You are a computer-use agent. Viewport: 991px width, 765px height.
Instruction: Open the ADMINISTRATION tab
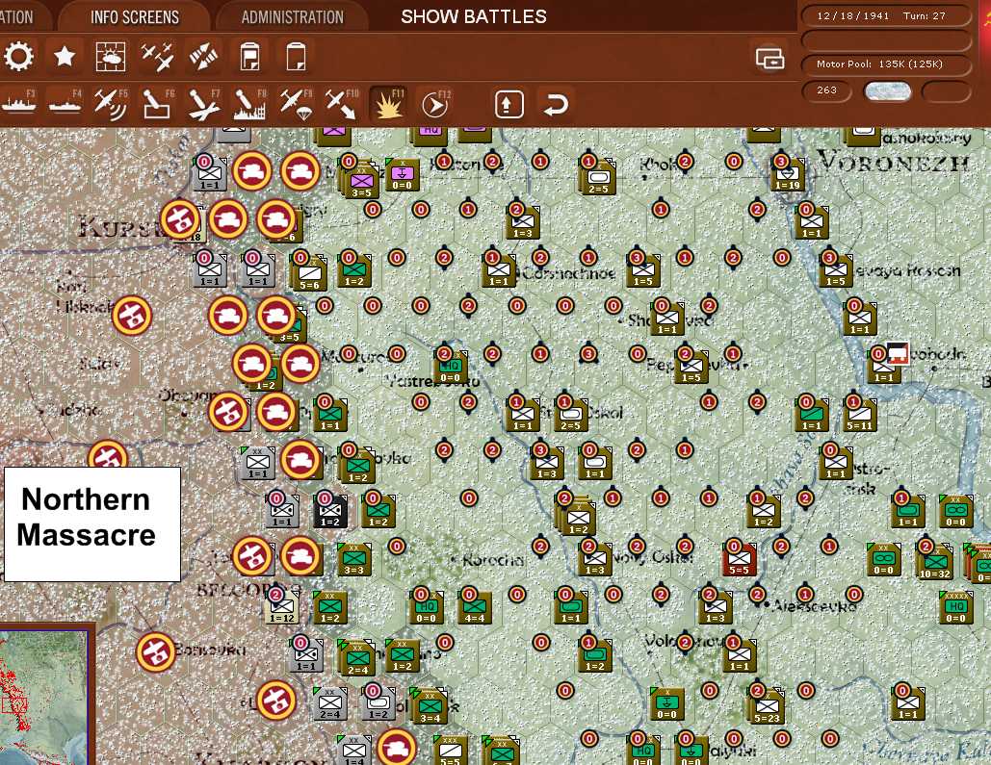tap(293, 17)
